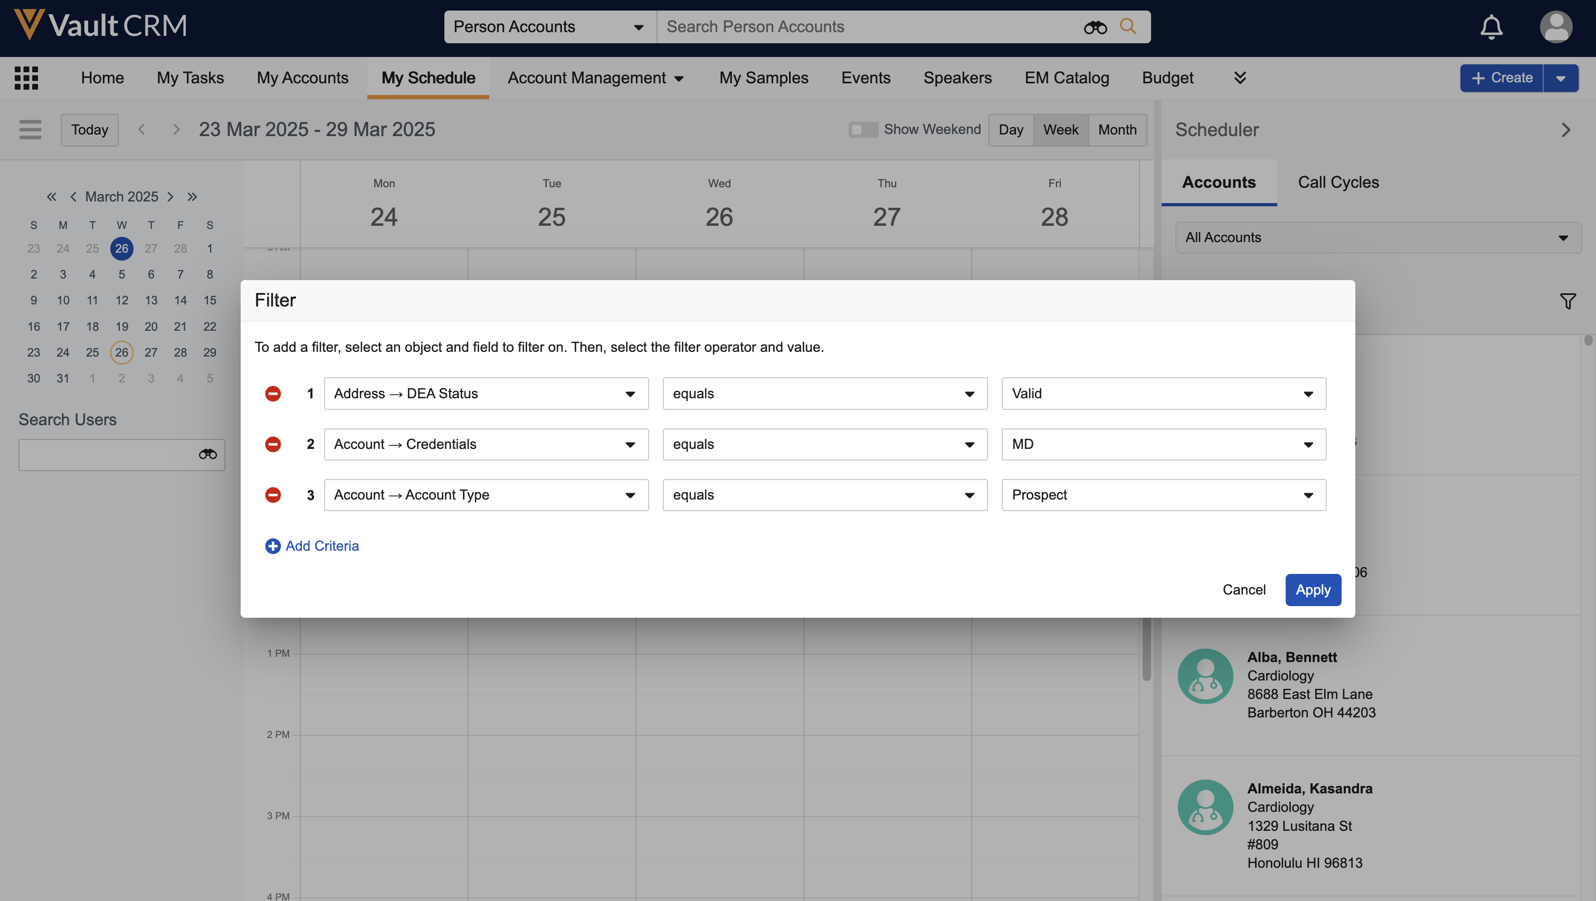Click the orange search magnifier icon

coord(1128,26)
